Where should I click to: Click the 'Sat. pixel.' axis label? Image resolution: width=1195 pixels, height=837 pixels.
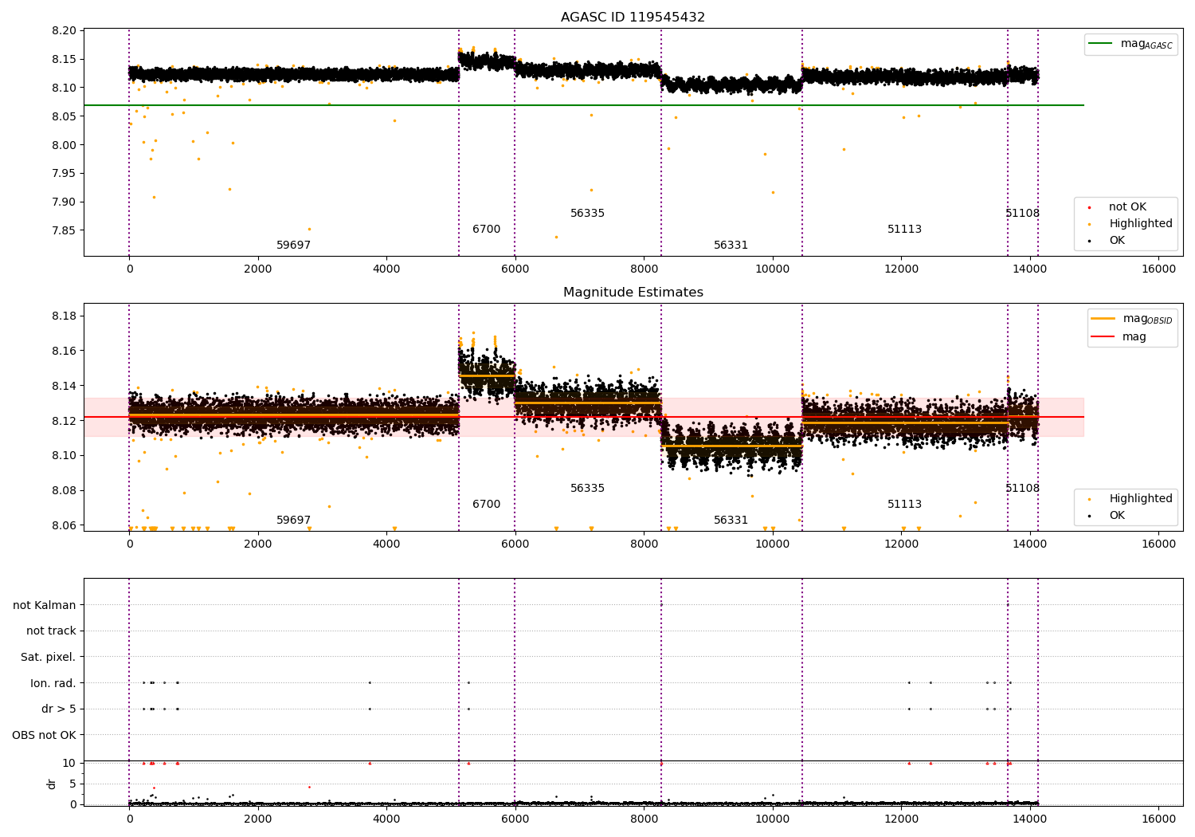click(49, 658)
